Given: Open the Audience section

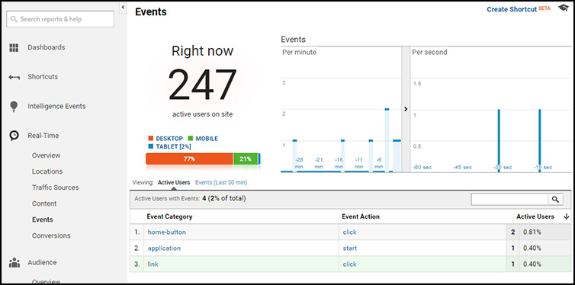Looking at the screenshot, I should point(42,262).
